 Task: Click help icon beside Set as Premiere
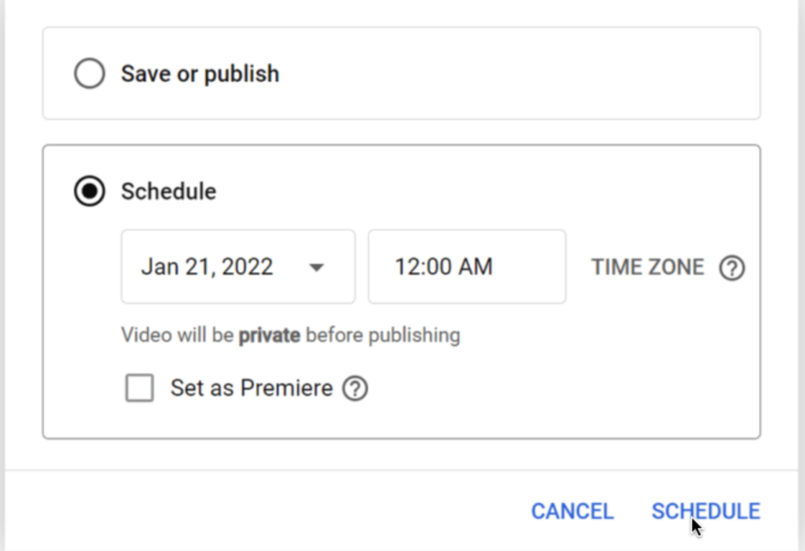click(x=355, y=388)
